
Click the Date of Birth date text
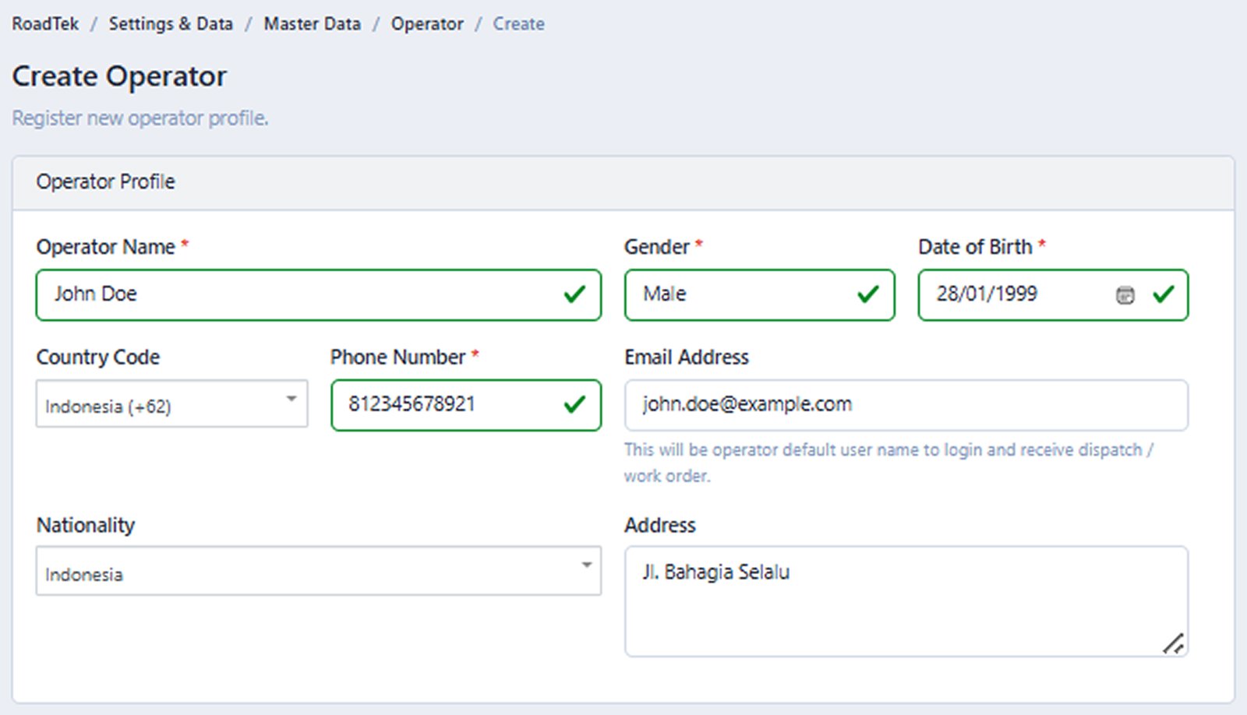987,294
